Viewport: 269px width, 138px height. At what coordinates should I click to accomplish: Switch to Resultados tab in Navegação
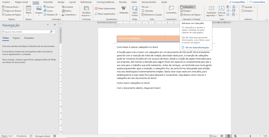pos(29,38)
